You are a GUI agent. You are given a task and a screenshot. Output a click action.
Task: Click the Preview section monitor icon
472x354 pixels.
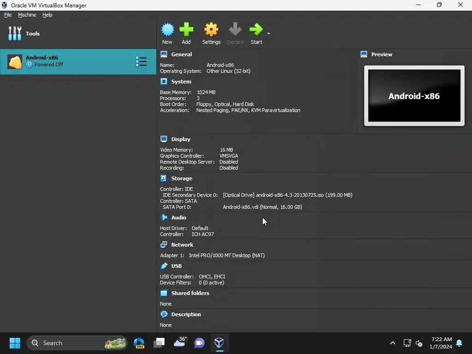pos(364,54)
